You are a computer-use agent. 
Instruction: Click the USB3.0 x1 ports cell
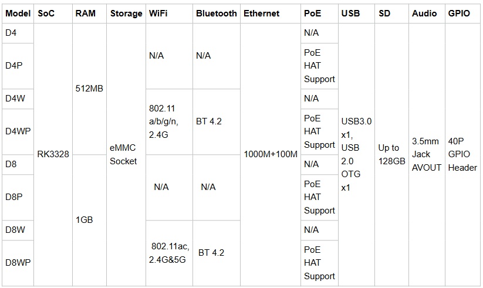tap(356, 154)
